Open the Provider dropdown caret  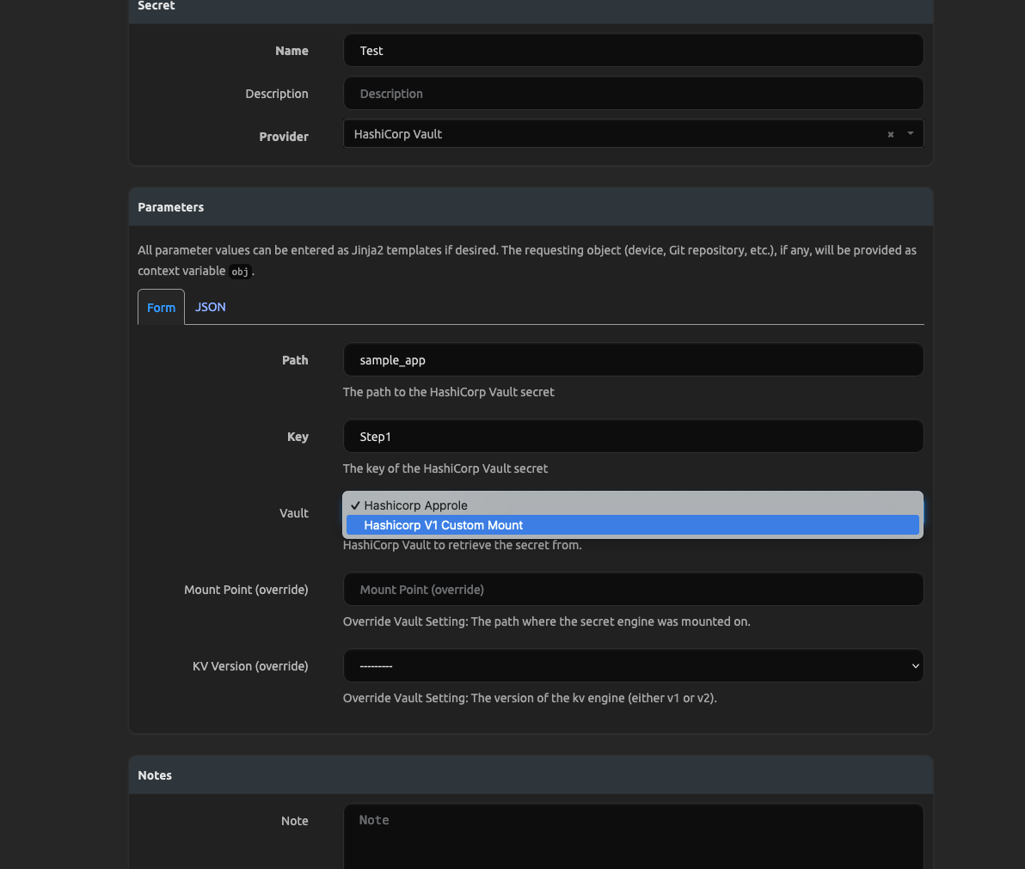(910, 134)
